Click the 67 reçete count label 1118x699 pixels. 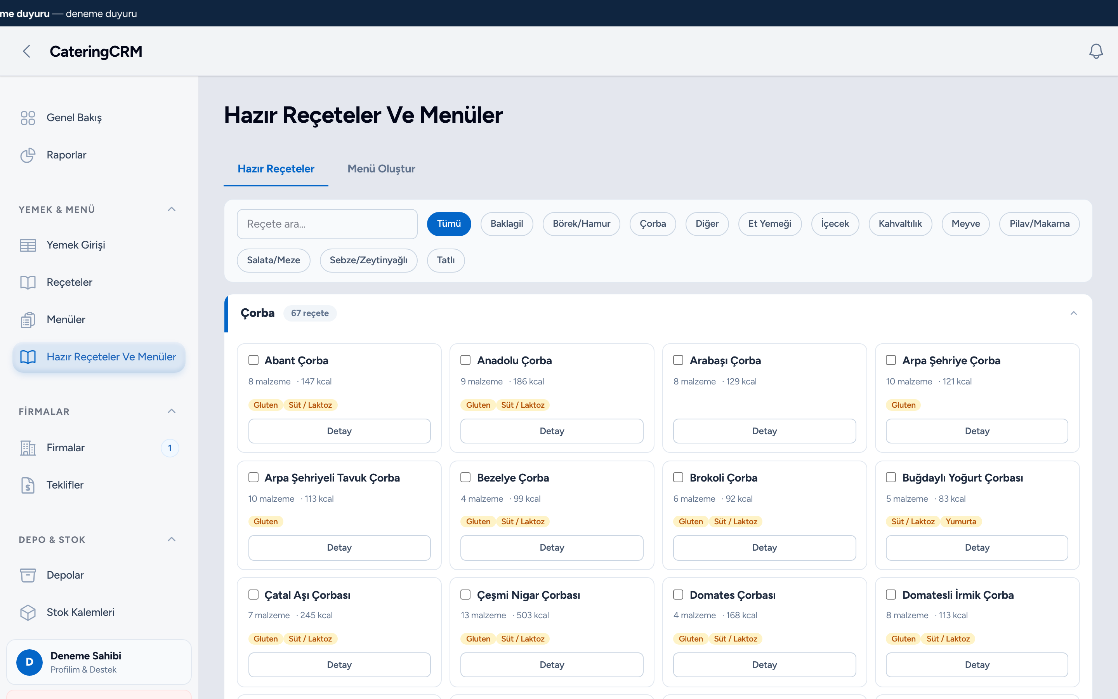310,313
